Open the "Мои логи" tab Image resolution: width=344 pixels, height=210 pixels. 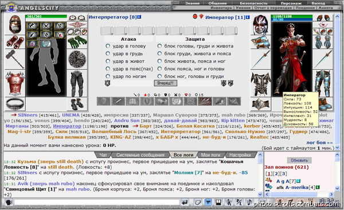(x=210, y=155)
